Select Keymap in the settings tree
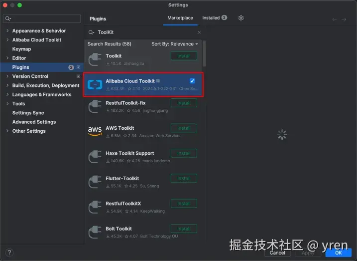The width and height of the screenshot is (357, 261). (21, 49)
